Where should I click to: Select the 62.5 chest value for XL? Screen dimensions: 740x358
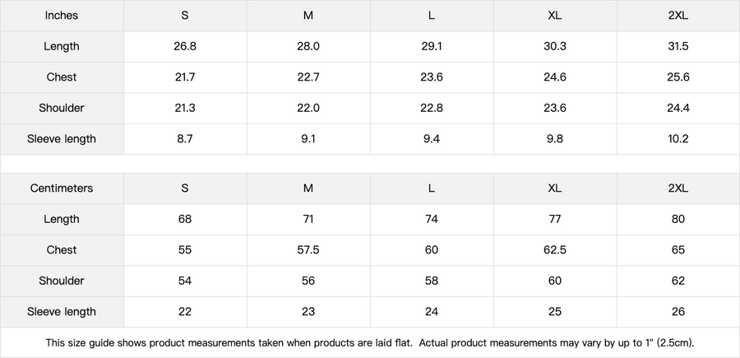[x=555, y=250]
